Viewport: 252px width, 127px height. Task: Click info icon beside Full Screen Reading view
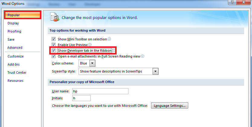click(143, 56)
